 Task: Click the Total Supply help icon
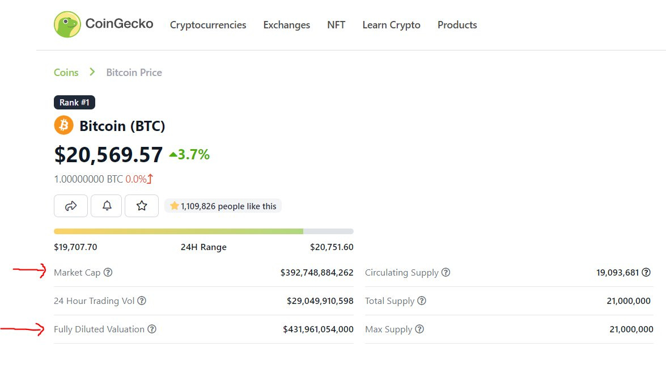421,301
